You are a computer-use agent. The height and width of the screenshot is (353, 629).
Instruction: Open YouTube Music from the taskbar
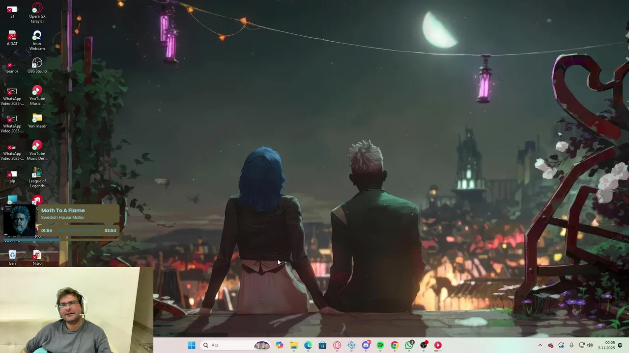pos(438,345)
